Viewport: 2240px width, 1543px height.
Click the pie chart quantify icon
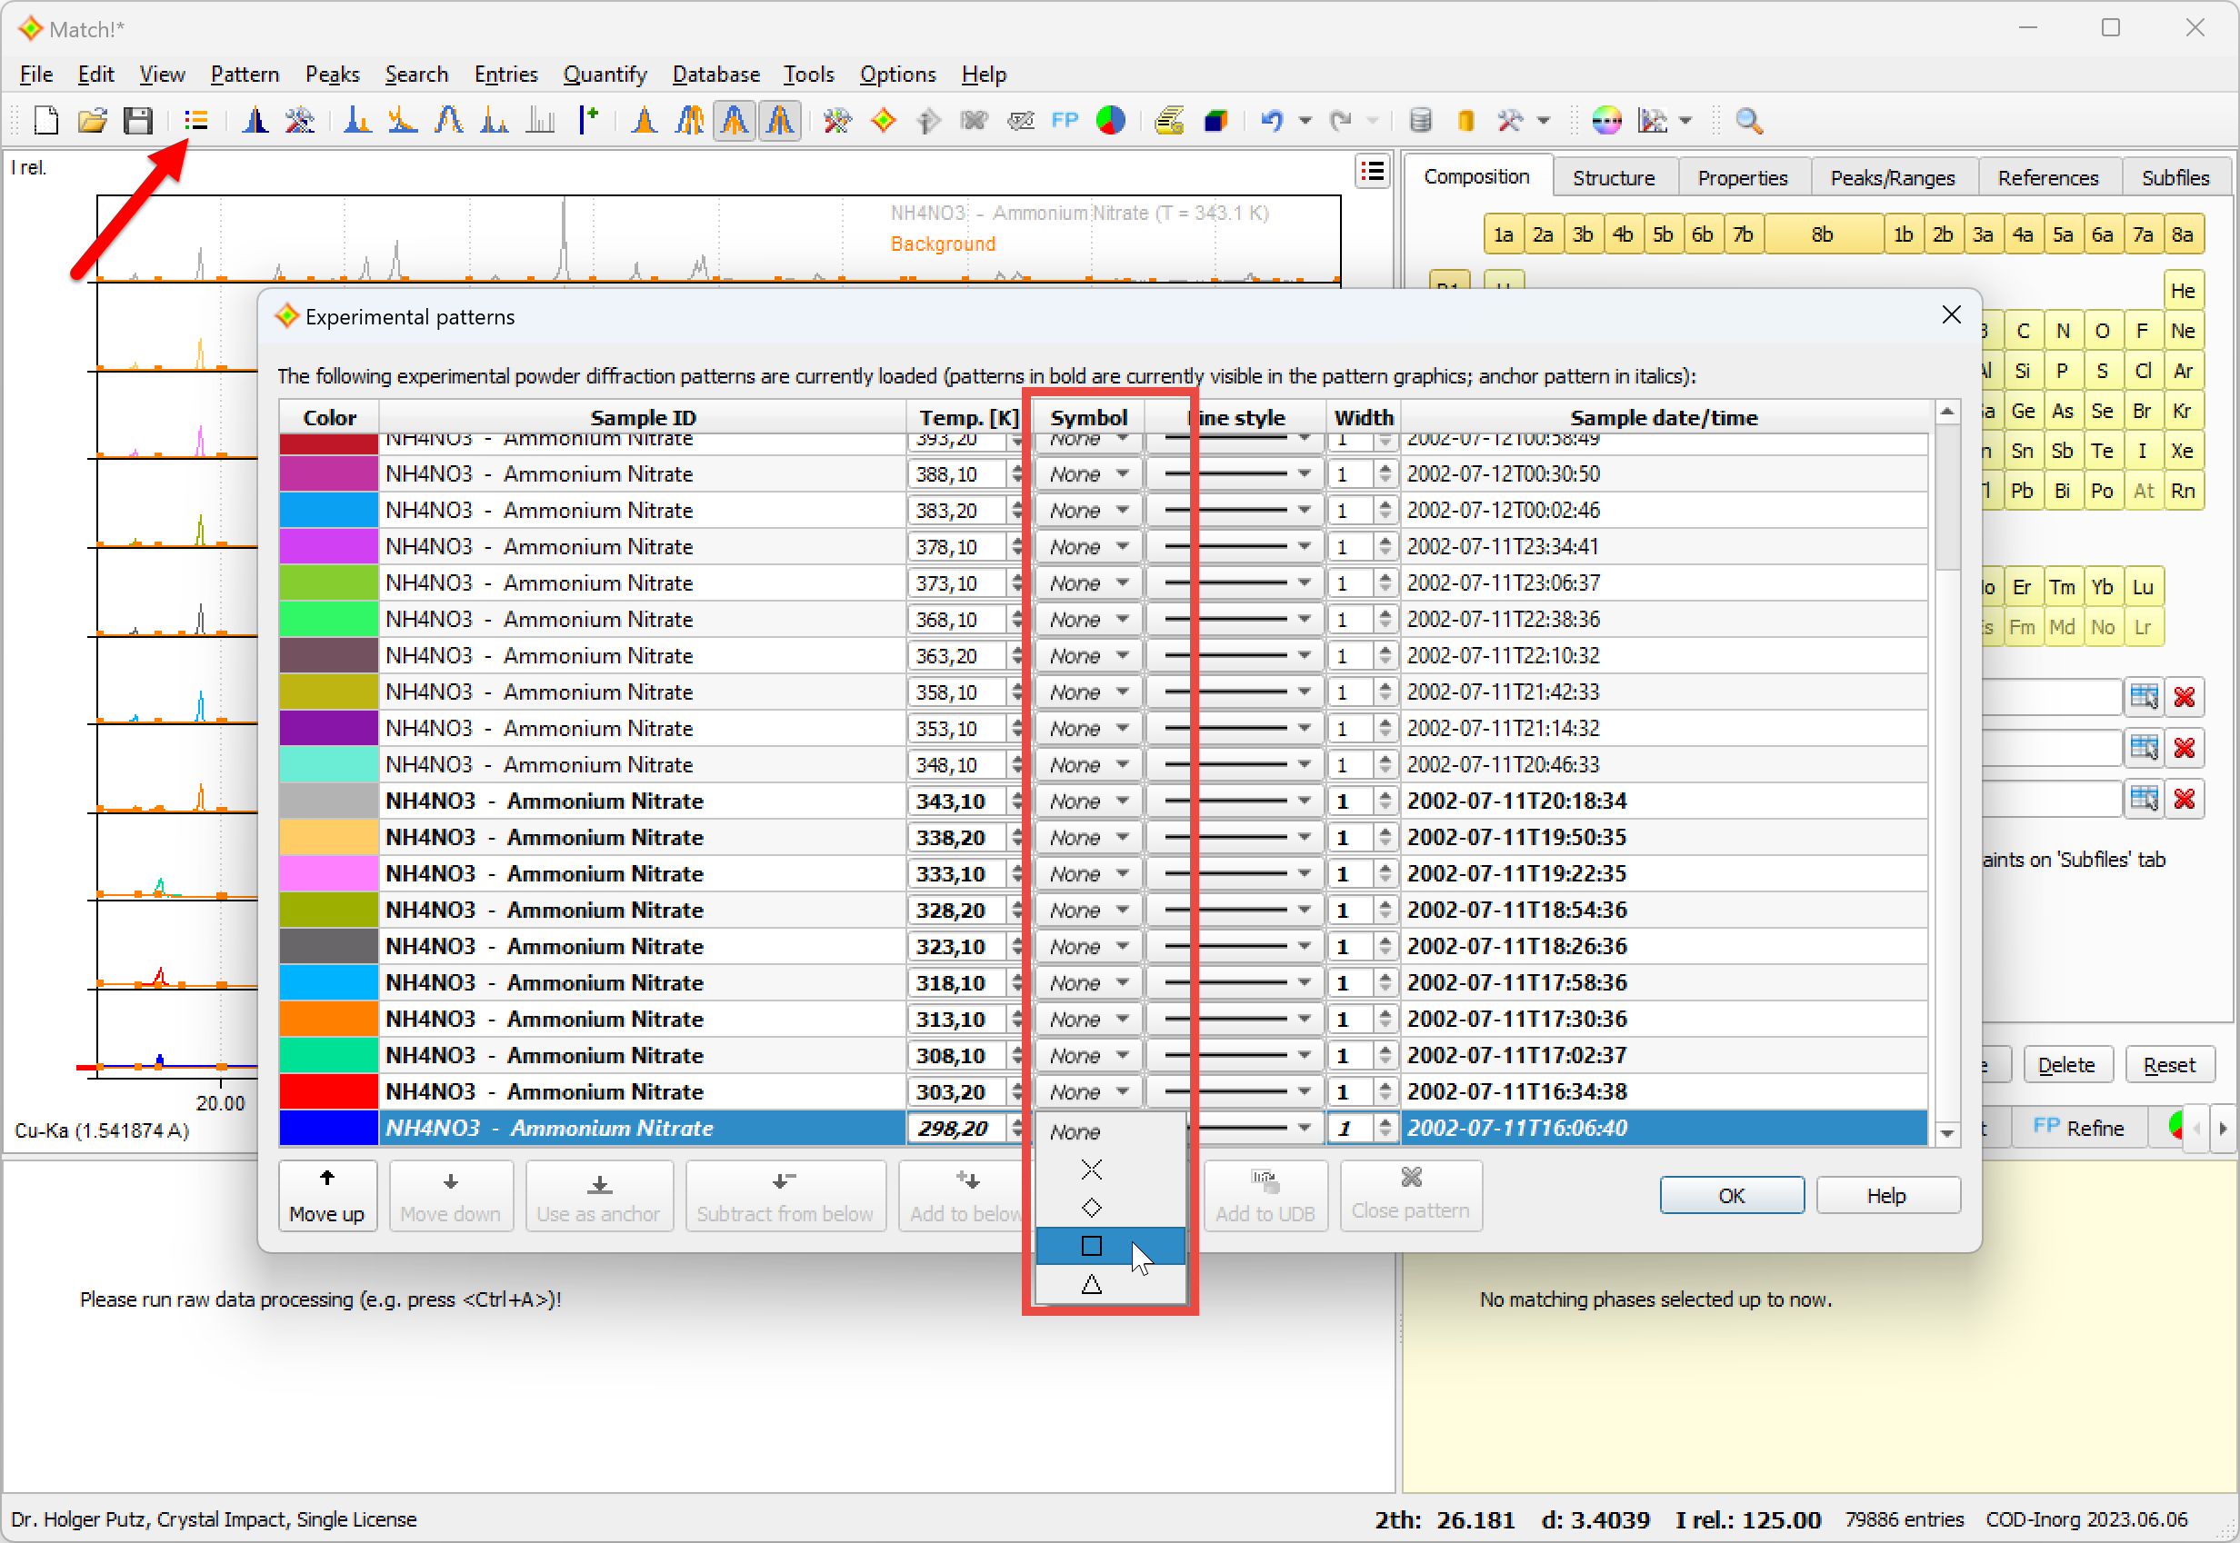click(1110, 121)
